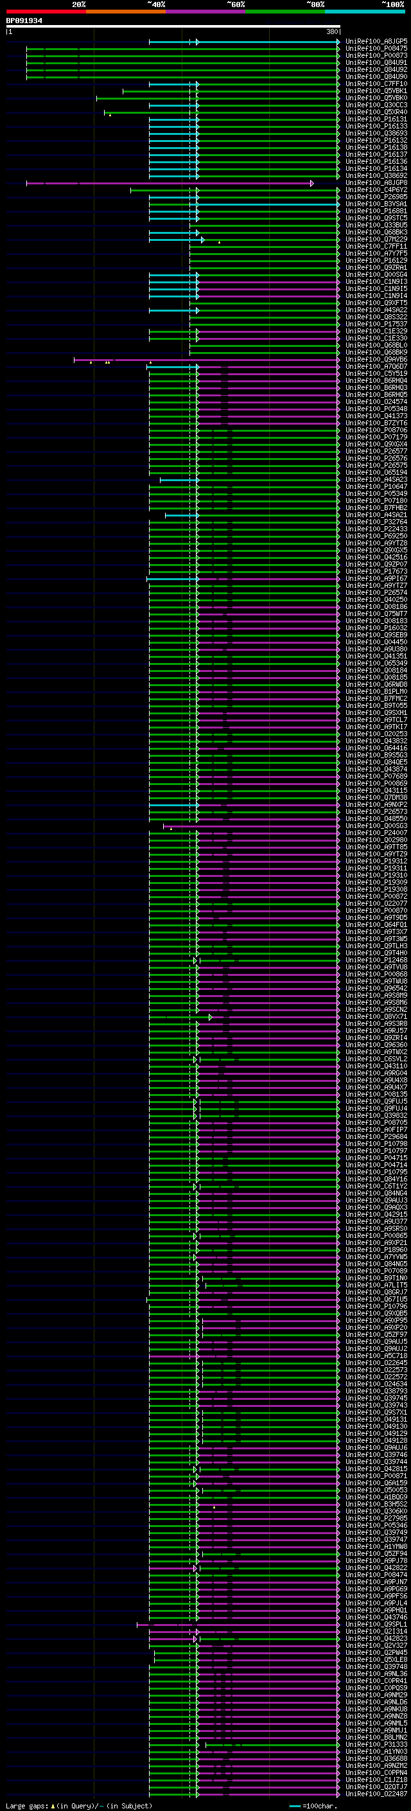Click the green ~80% legend color bar
The height and width of the screenshot is (1811, 411).
[284, 12]
